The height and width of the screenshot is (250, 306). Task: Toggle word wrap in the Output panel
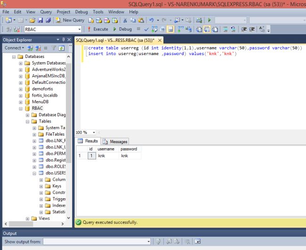[198, 242]
